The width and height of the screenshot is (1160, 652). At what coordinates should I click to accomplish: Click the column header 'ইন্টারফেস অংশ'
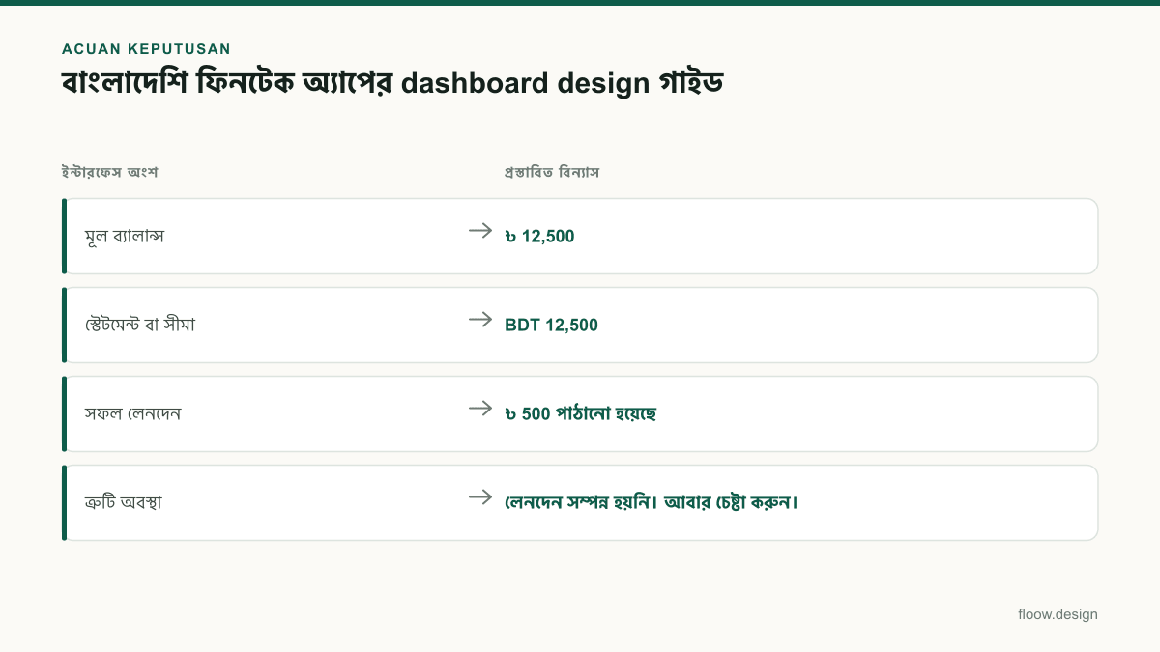(109, 172)
